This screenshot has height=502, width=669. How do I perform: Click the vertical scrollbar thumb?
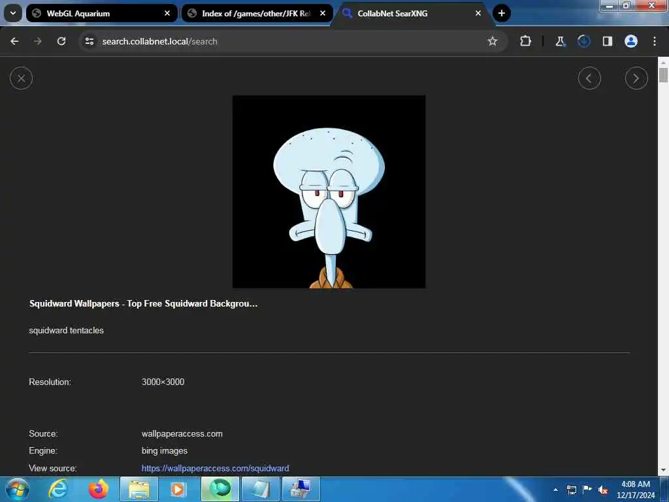[663, 75]
